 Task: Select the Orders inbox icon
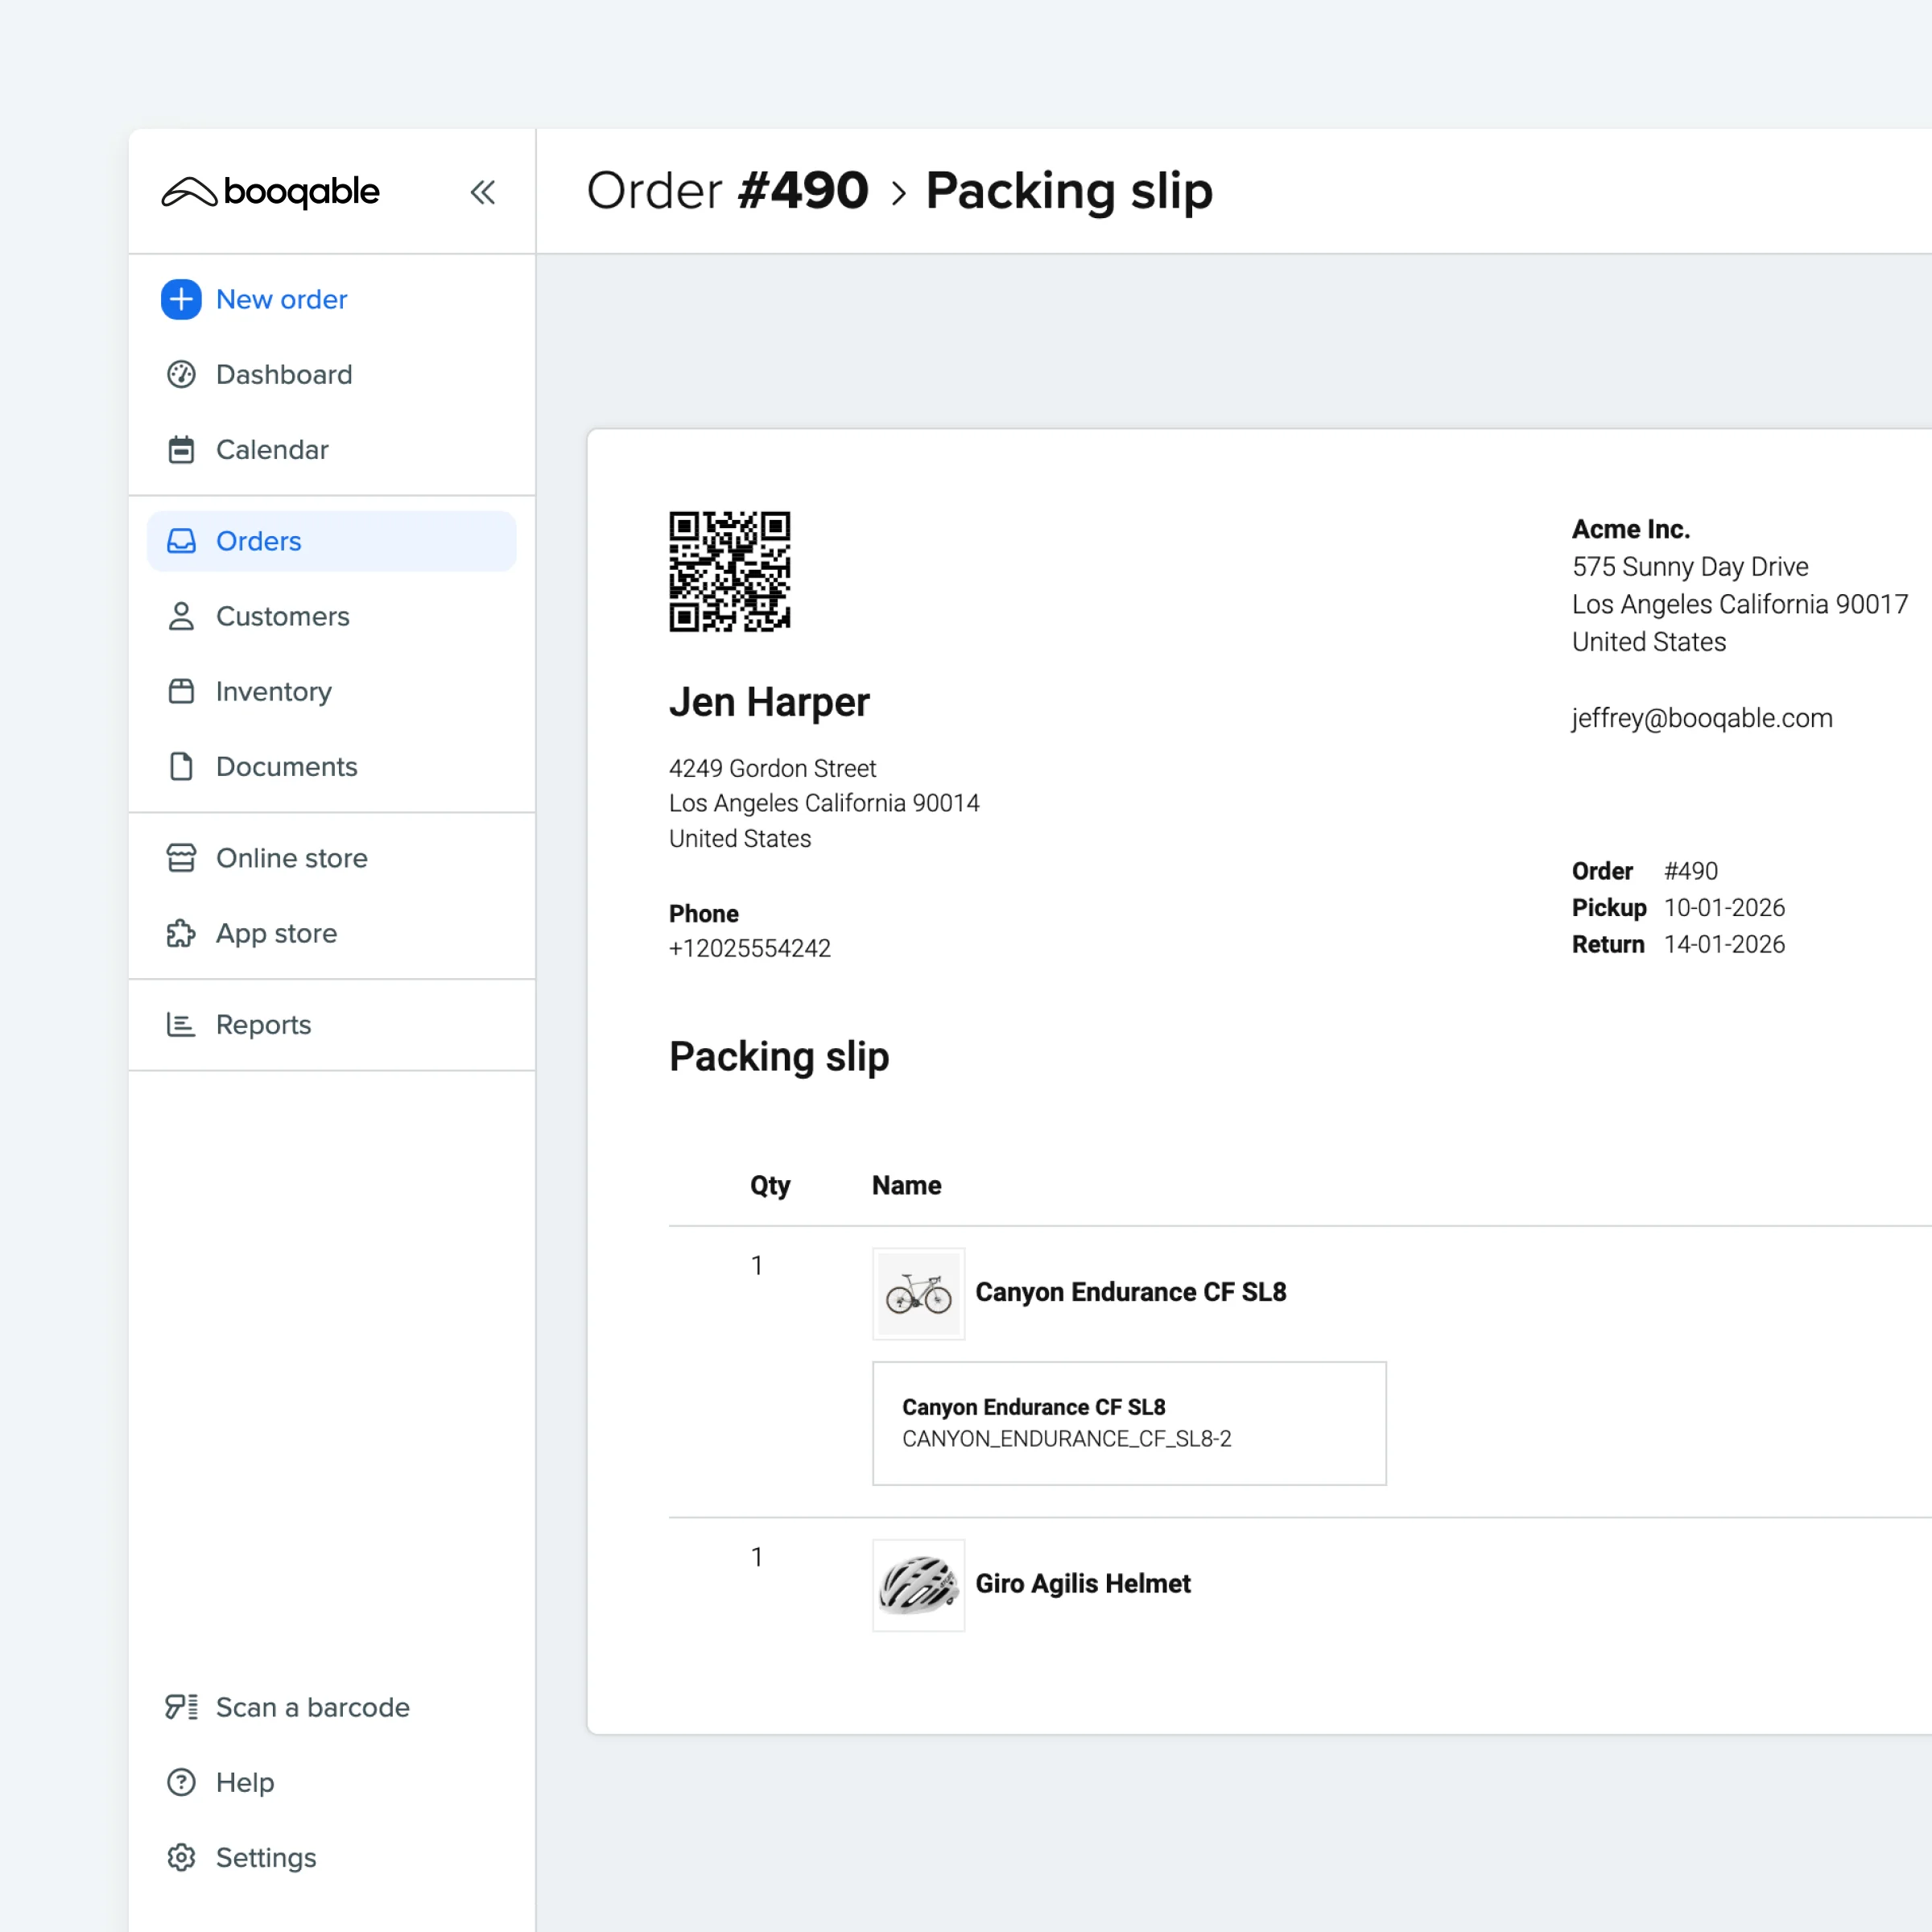[181, 541]
